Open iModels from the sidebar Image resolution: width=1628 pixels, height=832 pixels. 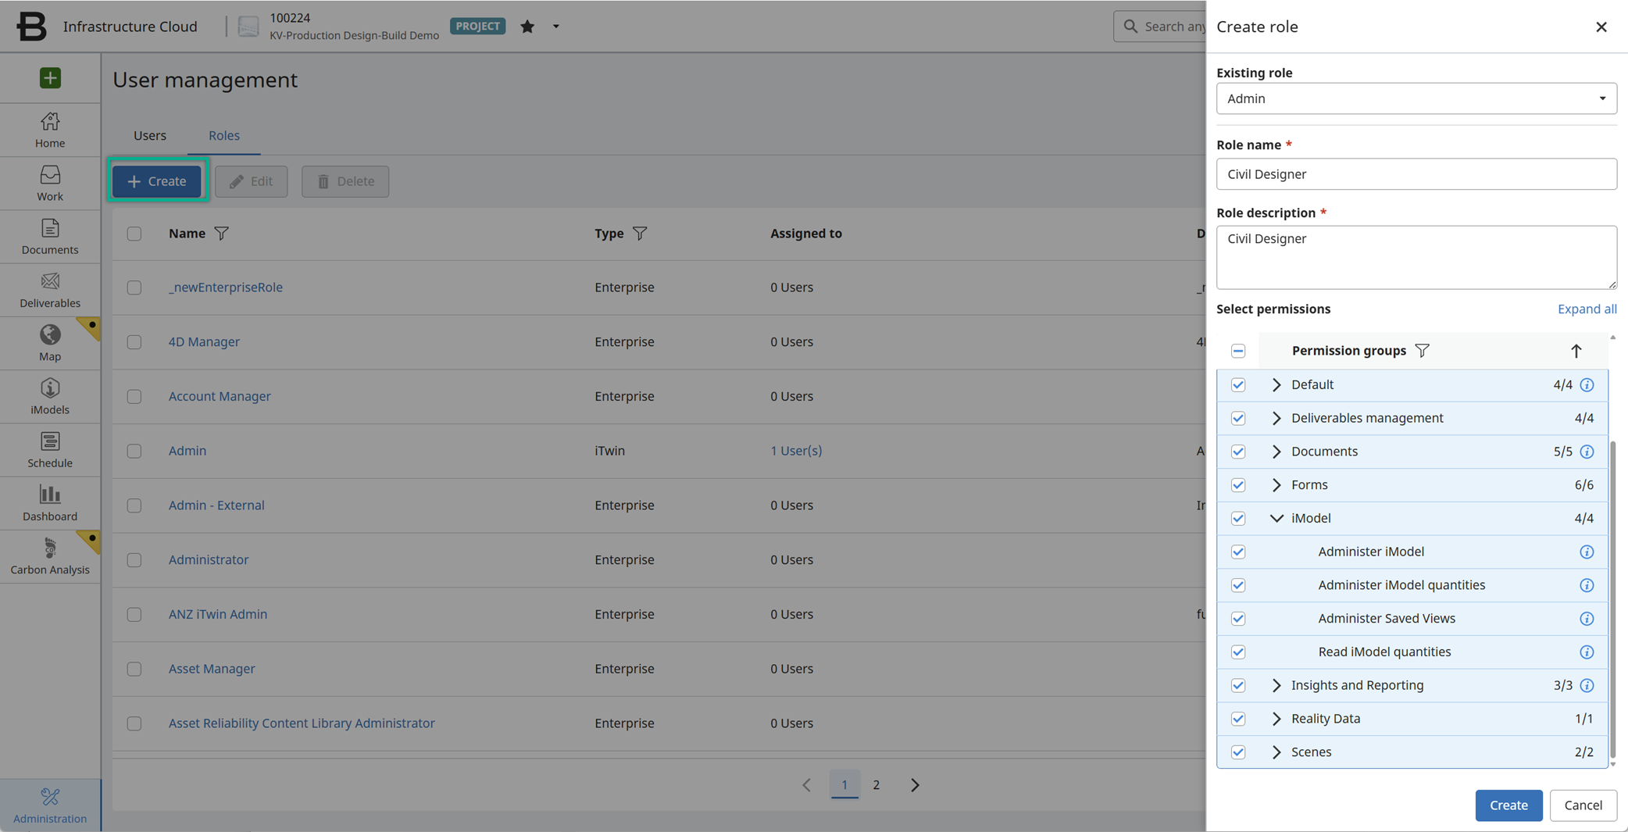[50, 396]
